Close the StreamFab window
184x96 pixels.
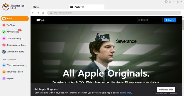point(181,2)
